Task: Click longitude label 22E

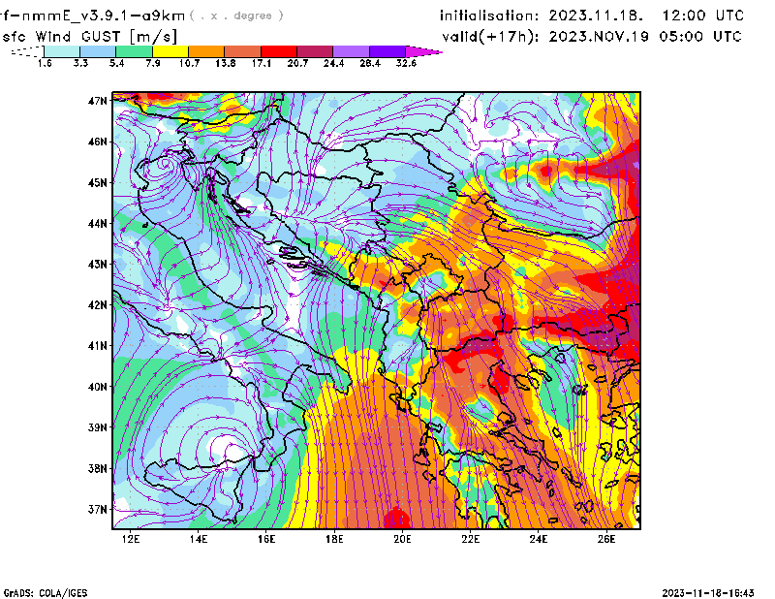Action: tap(470, 539)
